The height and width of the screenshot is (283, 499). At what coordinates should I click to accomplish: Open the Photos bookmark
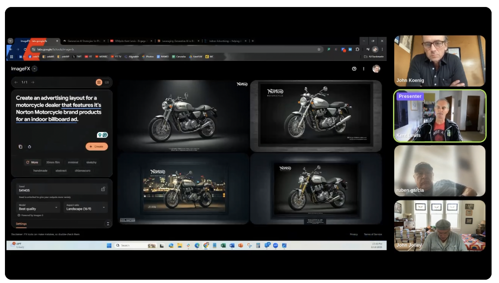[x=148, y=57]
